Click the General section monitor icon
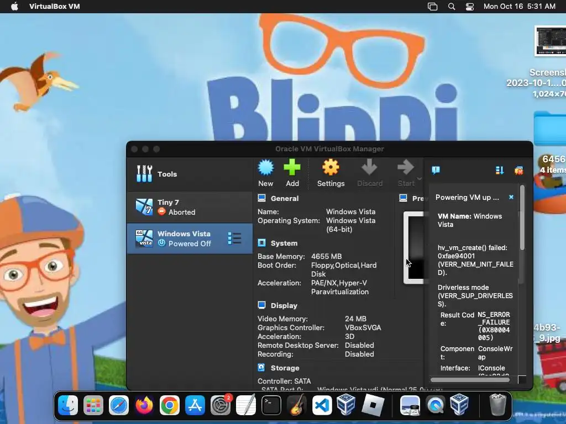566x424 pixels. pyautogui.click(x=261, y=198)
